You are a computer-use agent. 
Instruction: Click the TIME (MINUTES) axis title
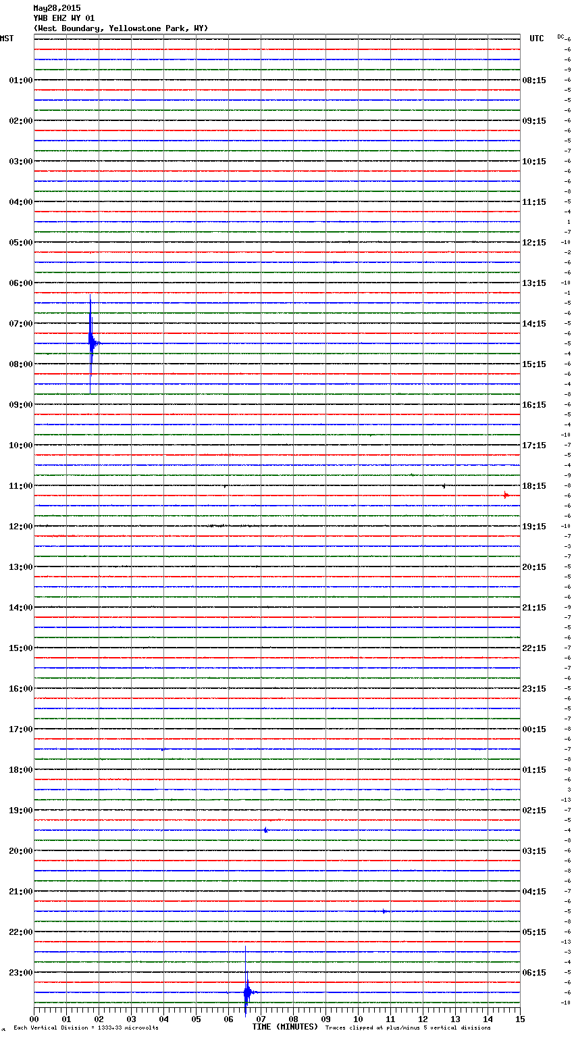pos(285,1027)
